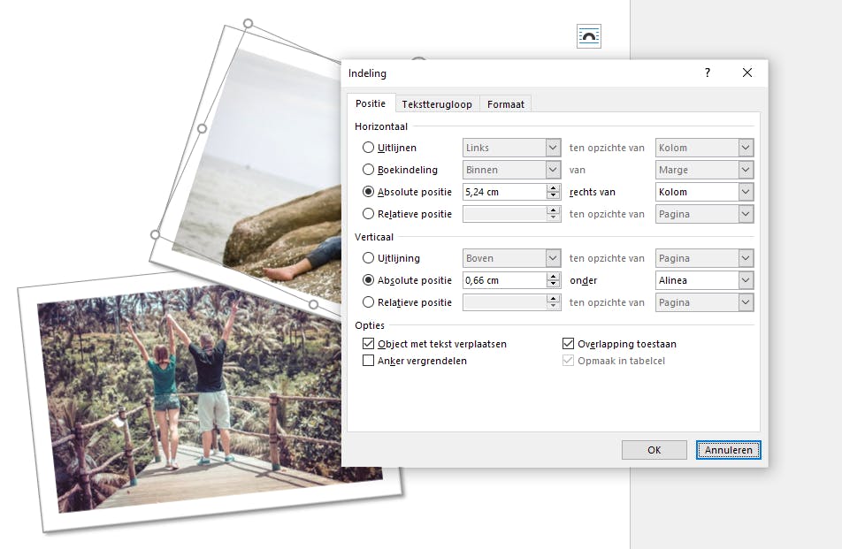Click the 0,66 cm position field
The height and width of the screenshot is (549, 842).
(504, 280)
